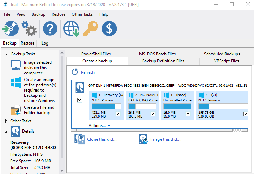Uncheck the whole GPT Disk 1 checkbox
The height and width of the screenshot is (174, 254).
click(79, 100)
